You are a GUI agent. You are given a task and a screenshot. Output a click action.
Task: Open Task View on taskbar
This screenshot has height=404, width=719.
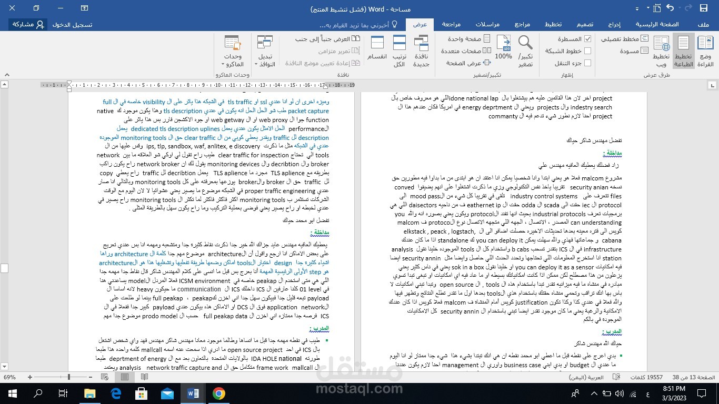pyautogui.click(x=63, y=393)
